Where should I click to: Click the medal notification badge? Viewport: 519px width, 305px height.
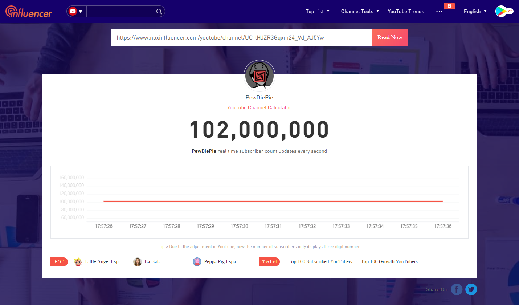coord(449,6)
